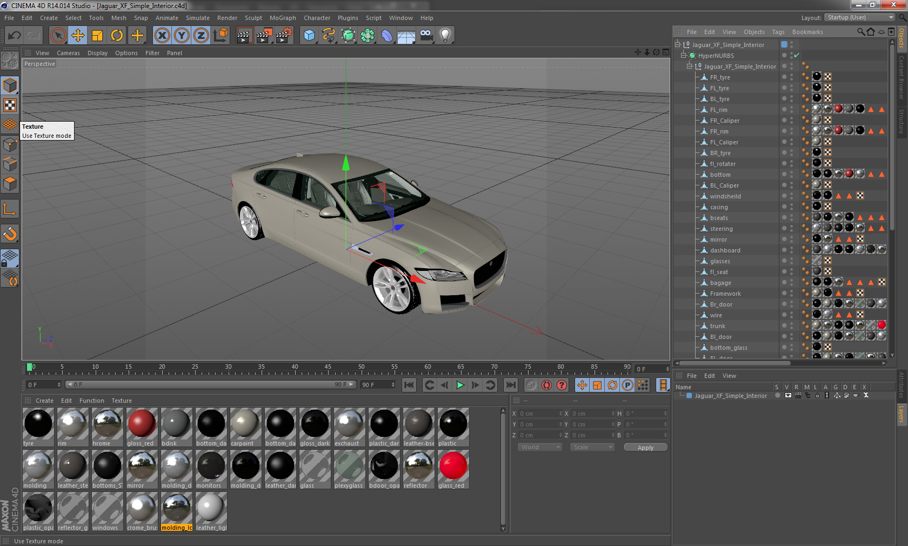Open Object Manager Tags menu
The height and width of the screenshot is (546, 908).
778,32
